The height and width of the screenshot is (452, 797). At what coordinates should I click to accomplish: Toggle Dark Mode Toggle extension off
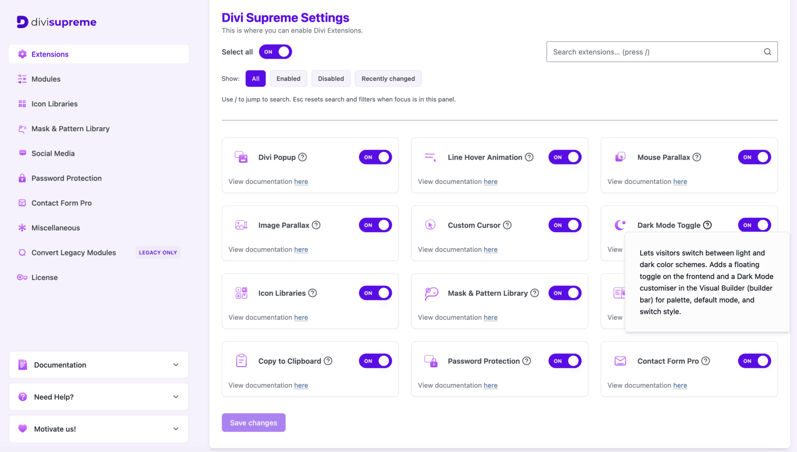pyautogui.click(x=755, y=225)
